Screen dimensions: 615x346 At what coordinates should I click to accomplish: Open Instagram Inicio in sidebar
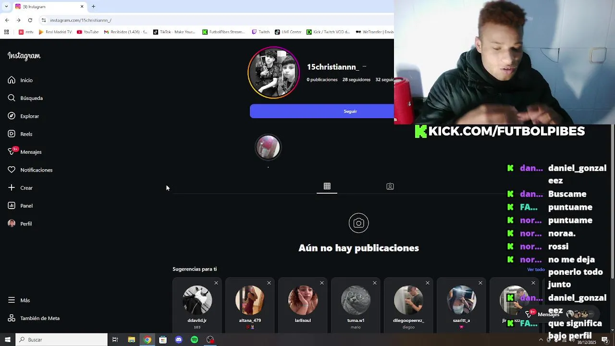coord(20,80)
